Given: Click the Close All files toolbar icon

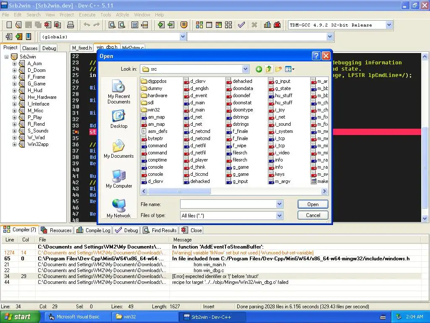Looking at the screenshot, I should pos(57,25).
